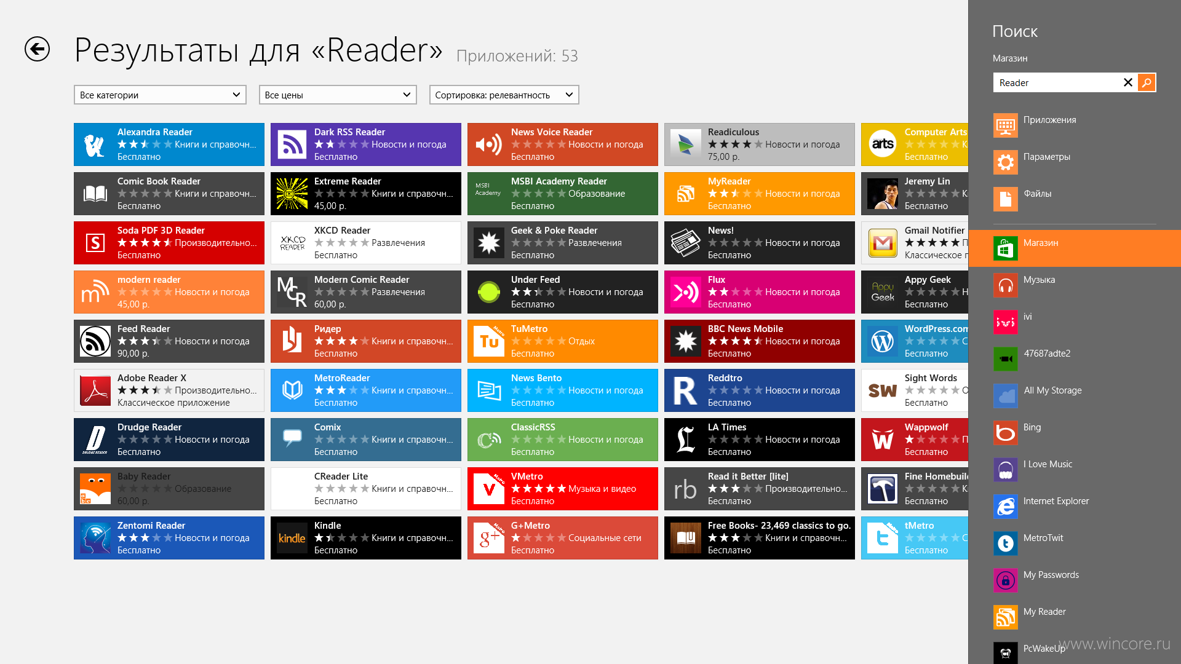
Task: Click the Kindle app icon
Action: pyautogui.click(x=292, y=538)
